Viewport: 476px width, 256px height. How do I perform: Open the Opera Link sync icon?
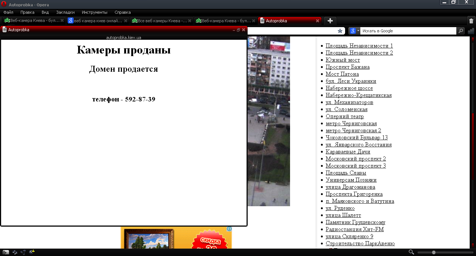[x=15, y=252]
